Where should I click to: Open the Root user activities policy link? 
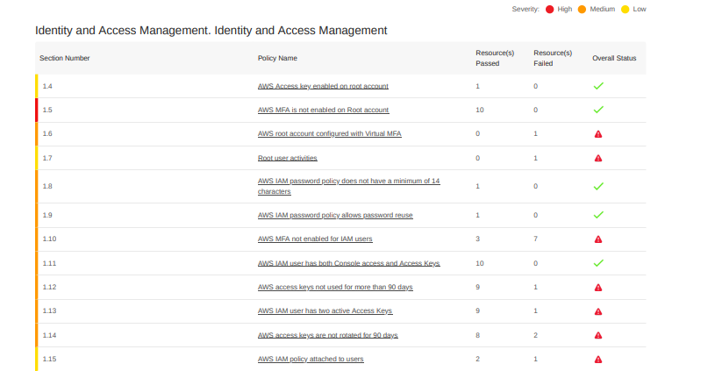(287, 158)
